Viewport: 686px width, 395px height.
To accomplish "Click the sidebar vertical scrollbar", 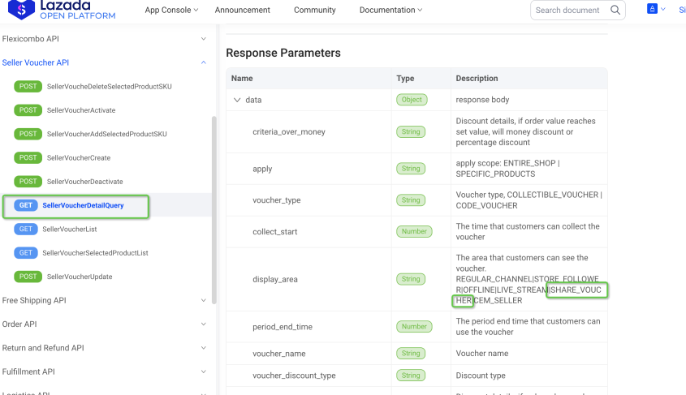I will [x=214, y=209].
